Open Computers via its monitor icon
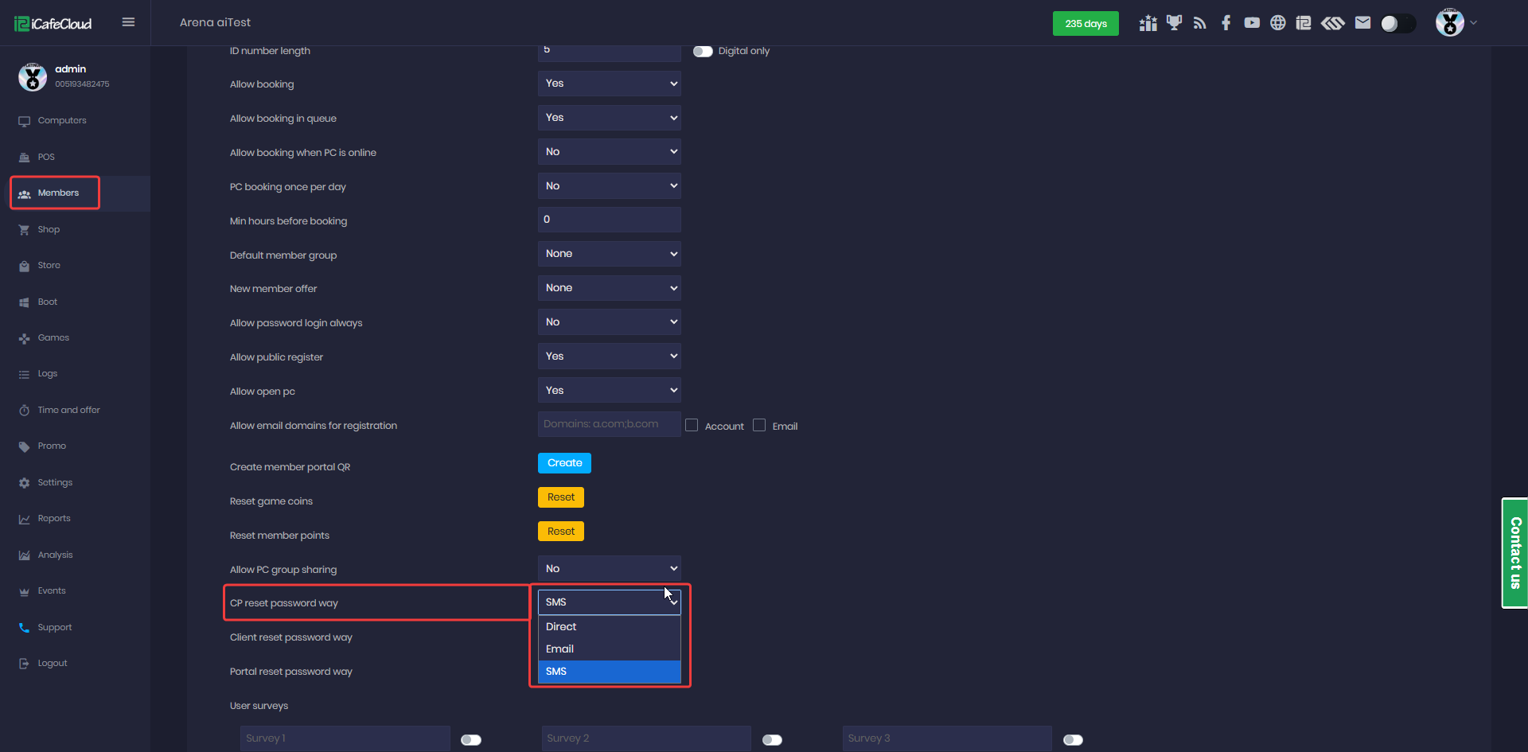 (x=24, y=121)
